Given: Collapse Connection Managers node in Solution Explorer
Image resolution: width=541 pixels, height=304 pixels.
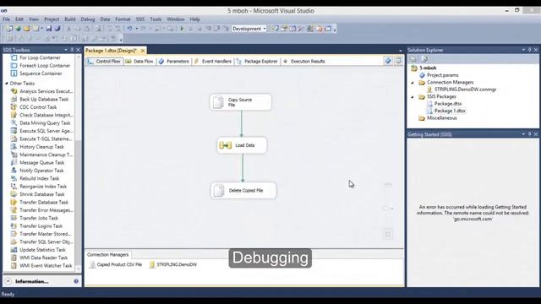Looking at the screenshot, I should [x=413, y=83].
